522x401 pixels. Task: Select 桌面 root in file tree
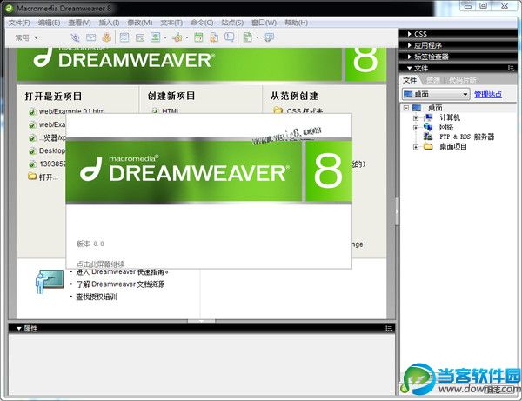tap(435, 108)
